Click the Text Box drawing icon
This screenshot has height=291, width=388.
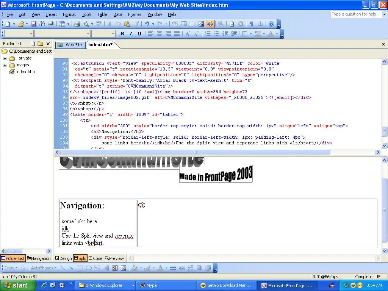97,268
